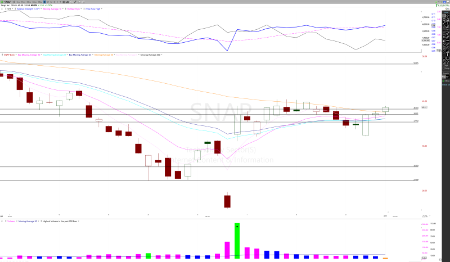Open Volume indicator dropdown arrow

pyautogui.click(x=16, y=222)
